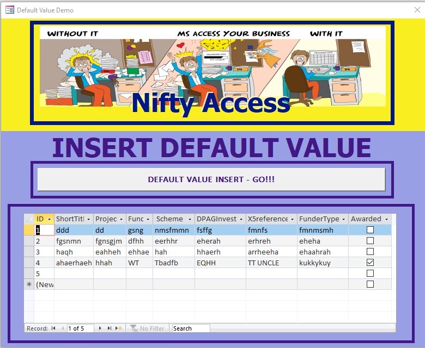Select the new record asterisk row selector

point(29,284)
